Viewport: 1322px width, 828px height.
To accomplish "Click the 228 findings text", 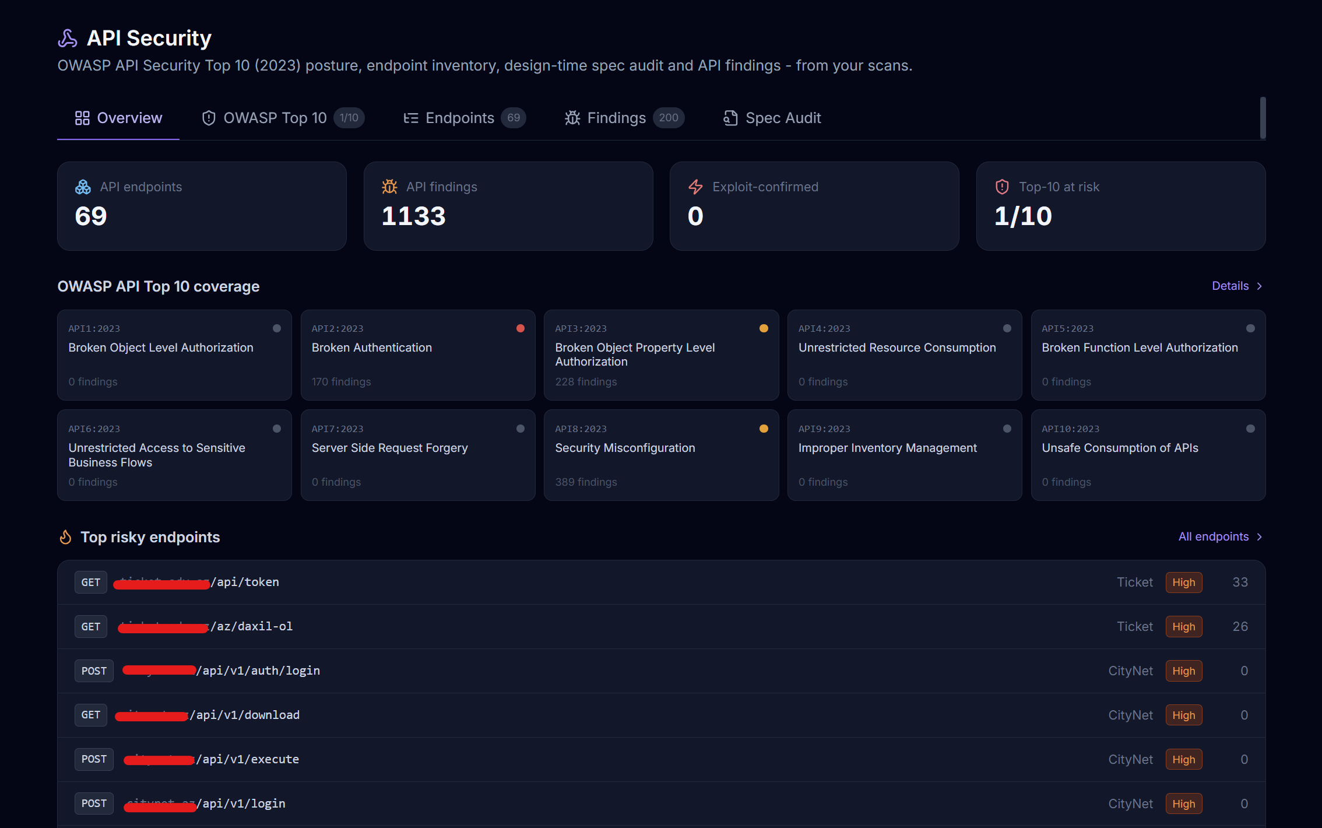I will (x=586, y=382).
